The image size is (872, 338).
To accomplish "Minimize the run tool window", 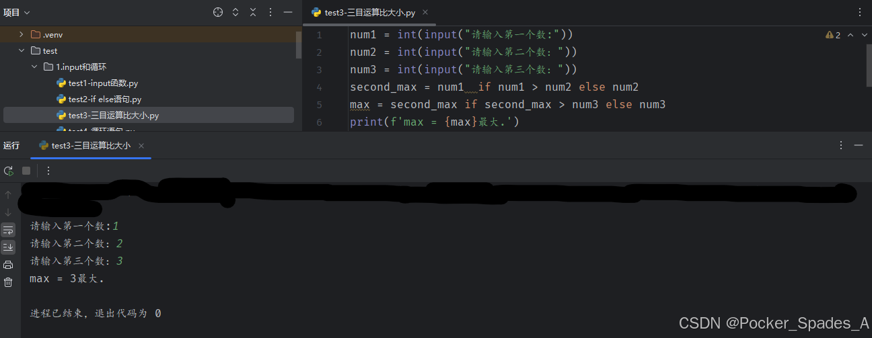I will click(x=859, y=146).
